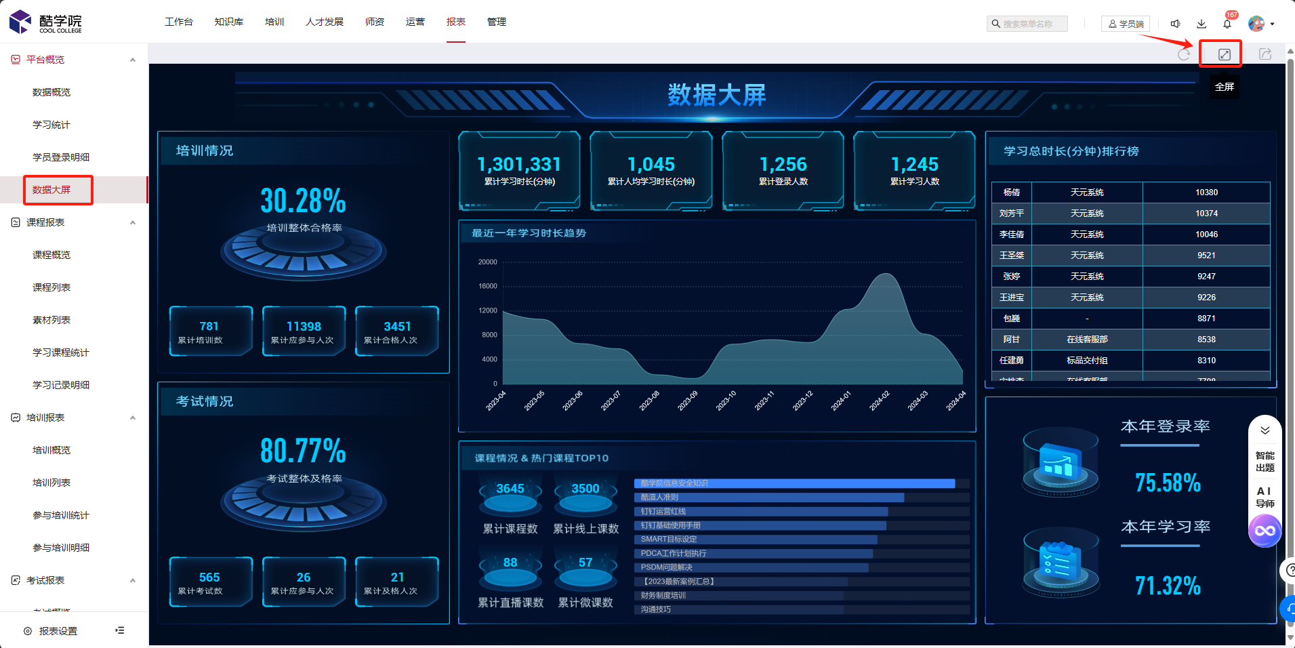Click the refresh icon in toolbar
Viewport: 1295px width, 648px height.
pos(1184,54)
